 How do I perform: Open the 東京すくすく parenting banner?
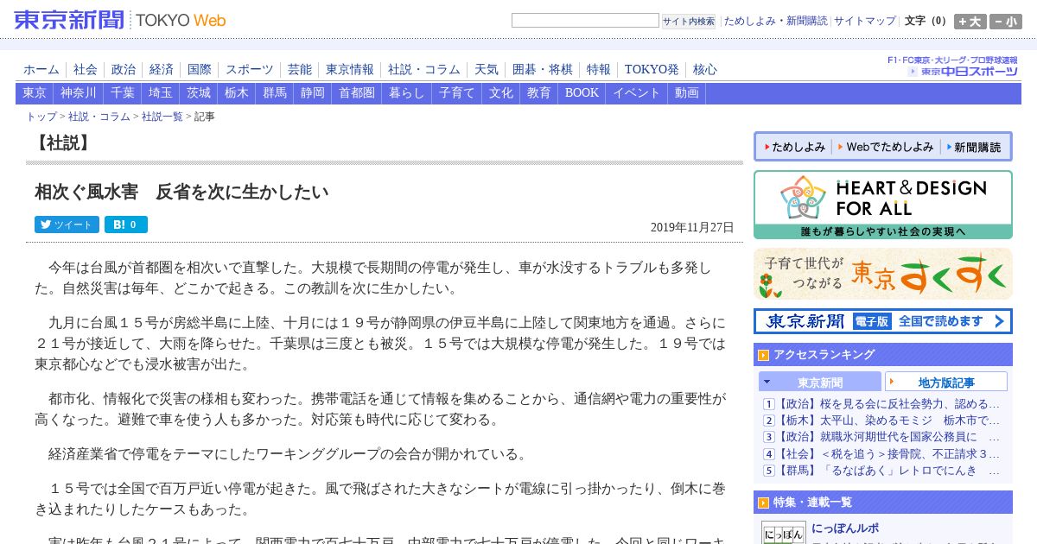[883, 274]
